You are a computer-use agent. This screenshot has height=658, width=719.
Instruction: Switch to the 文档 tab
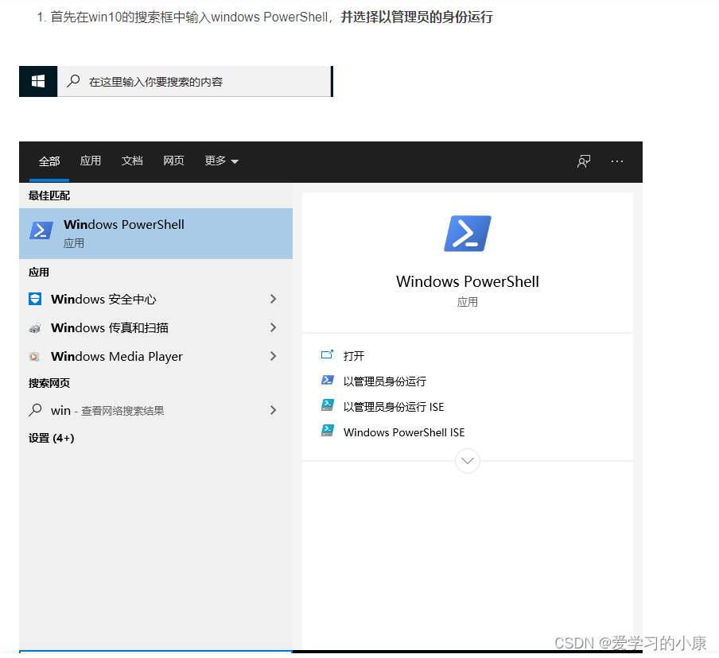point(132,161)
